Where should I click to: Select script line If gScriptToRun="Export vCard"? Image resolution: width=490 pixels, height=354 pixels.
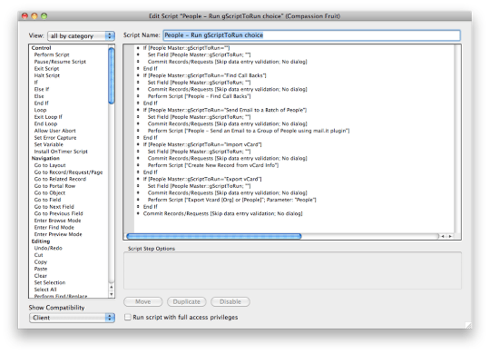(202, 179)
